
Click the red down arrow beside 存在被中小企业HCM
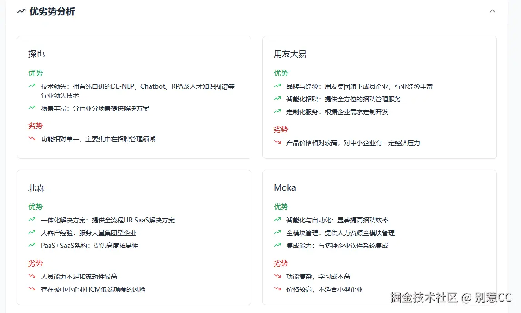tap(32, 289)
